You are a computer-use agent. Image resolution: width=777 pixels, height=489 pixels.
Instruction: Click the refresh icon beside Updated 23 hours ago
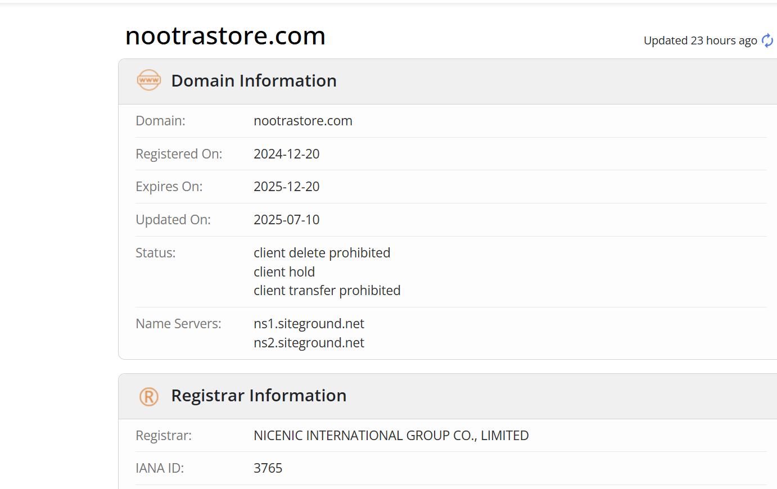(767, 40)
